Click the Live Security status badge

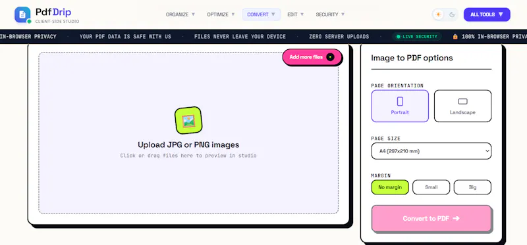click(417, 37)
